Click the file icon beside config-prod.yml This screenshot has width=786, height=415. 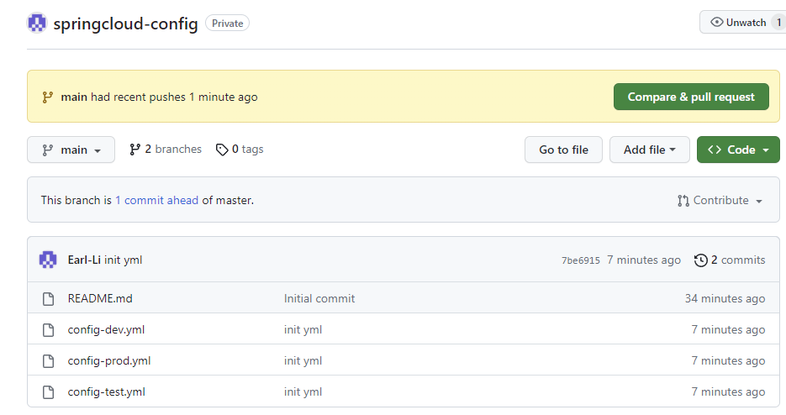point(49,360)
